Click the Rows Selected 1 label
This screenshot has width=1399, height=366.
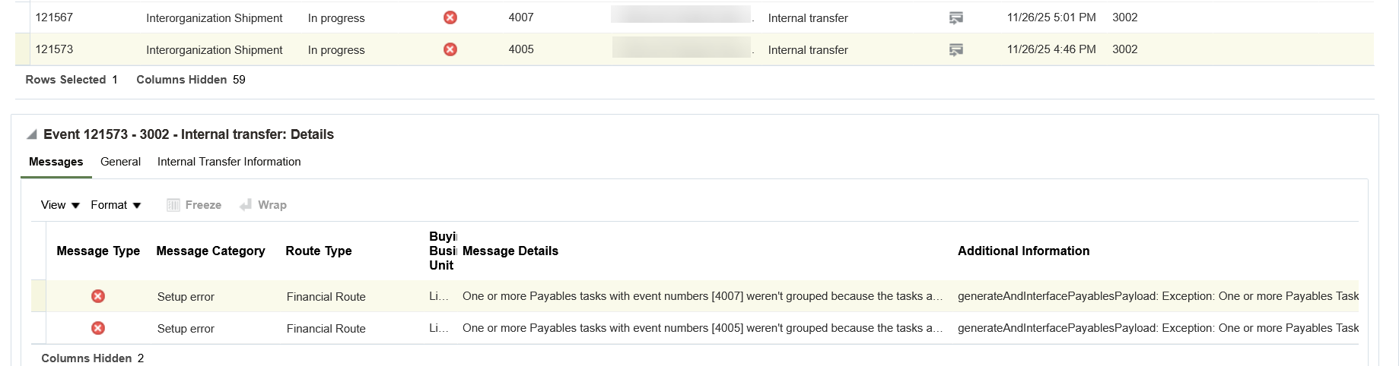pyautogui.click(x=72, y=80)
